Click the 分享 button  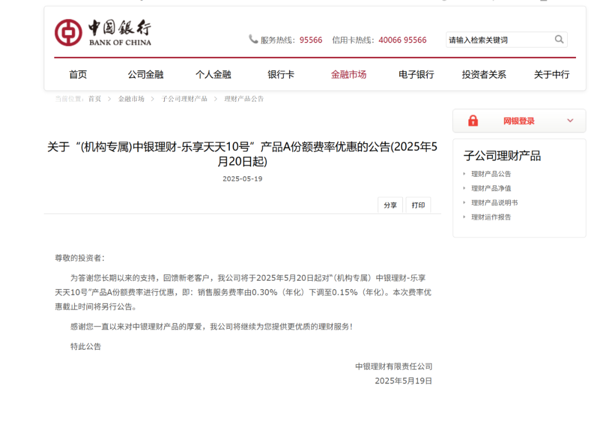pos(390,205)
